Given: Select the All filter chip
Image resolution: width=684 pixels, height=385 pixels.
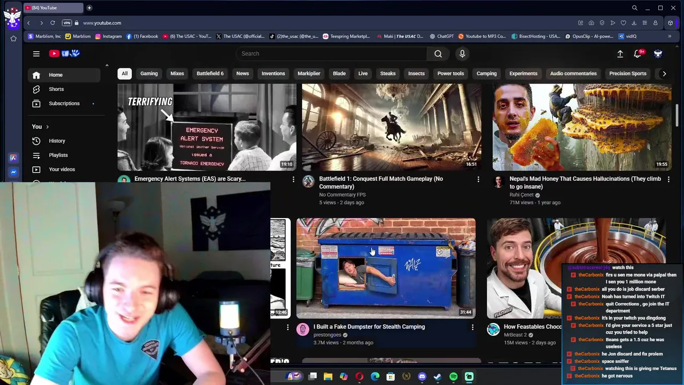Looking at the screenshot, I should pos(125,73).
